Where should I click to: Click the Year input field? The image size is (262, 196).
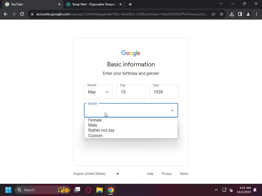164,92
